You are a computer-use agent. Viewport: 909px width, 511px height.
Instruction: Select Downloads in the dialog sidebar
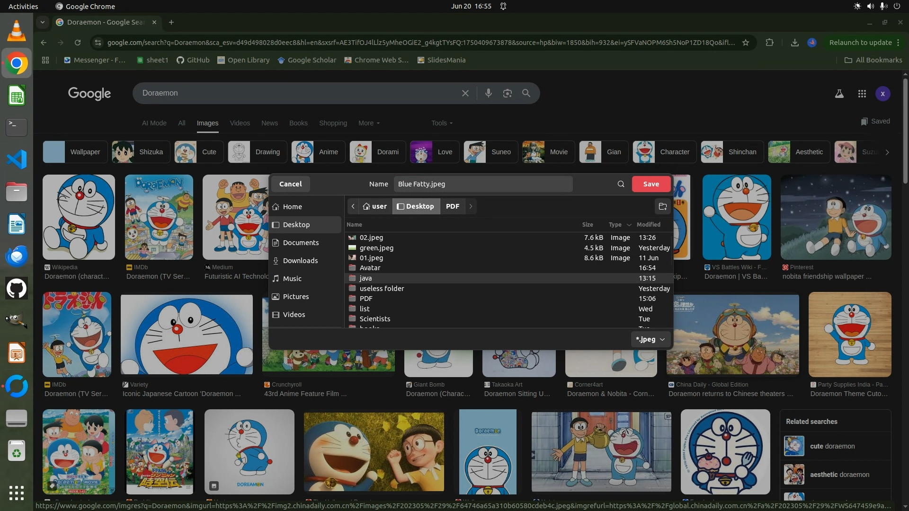(300, 261)
